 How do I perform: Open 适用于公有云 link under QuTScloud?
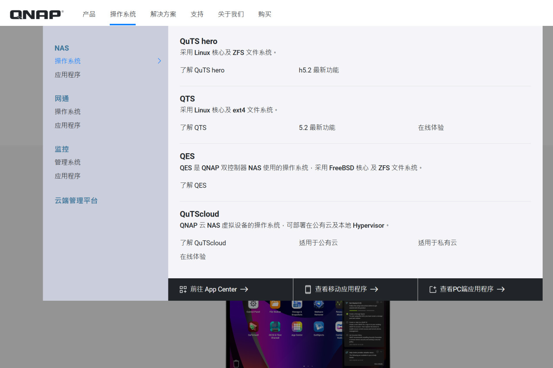click(x=318, y=243)
